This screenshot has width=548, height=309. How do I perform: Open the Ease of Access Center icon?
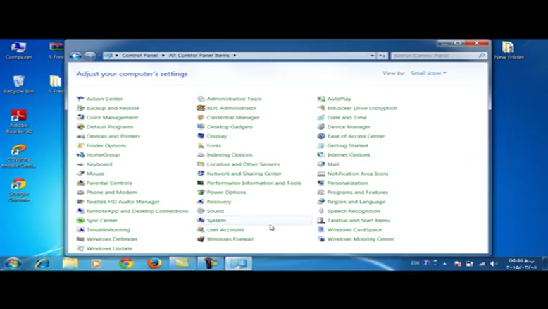click(320, 136)
